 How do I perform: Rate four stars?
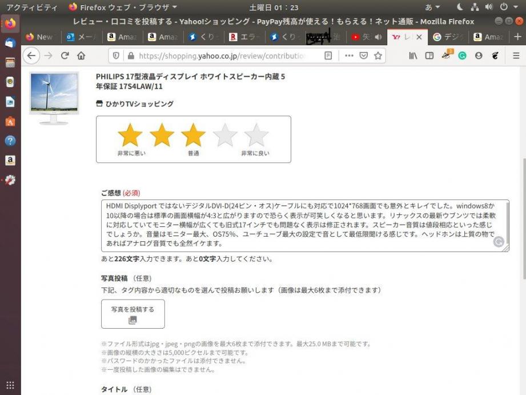[x=225, y=135]
